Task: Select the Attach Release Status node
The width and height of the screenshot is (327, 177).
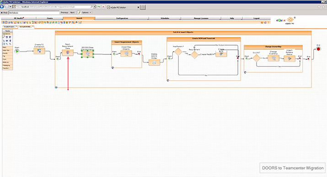Action: 289,59
